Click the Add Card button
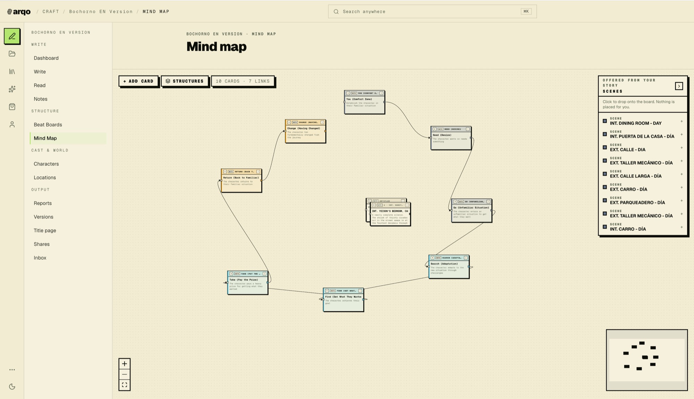 138,81
